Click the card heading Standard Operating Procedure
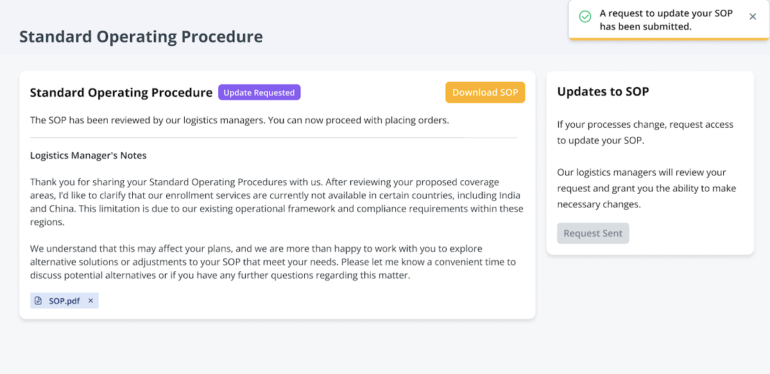This screenshot has height=374, width=770. point(121,92)
